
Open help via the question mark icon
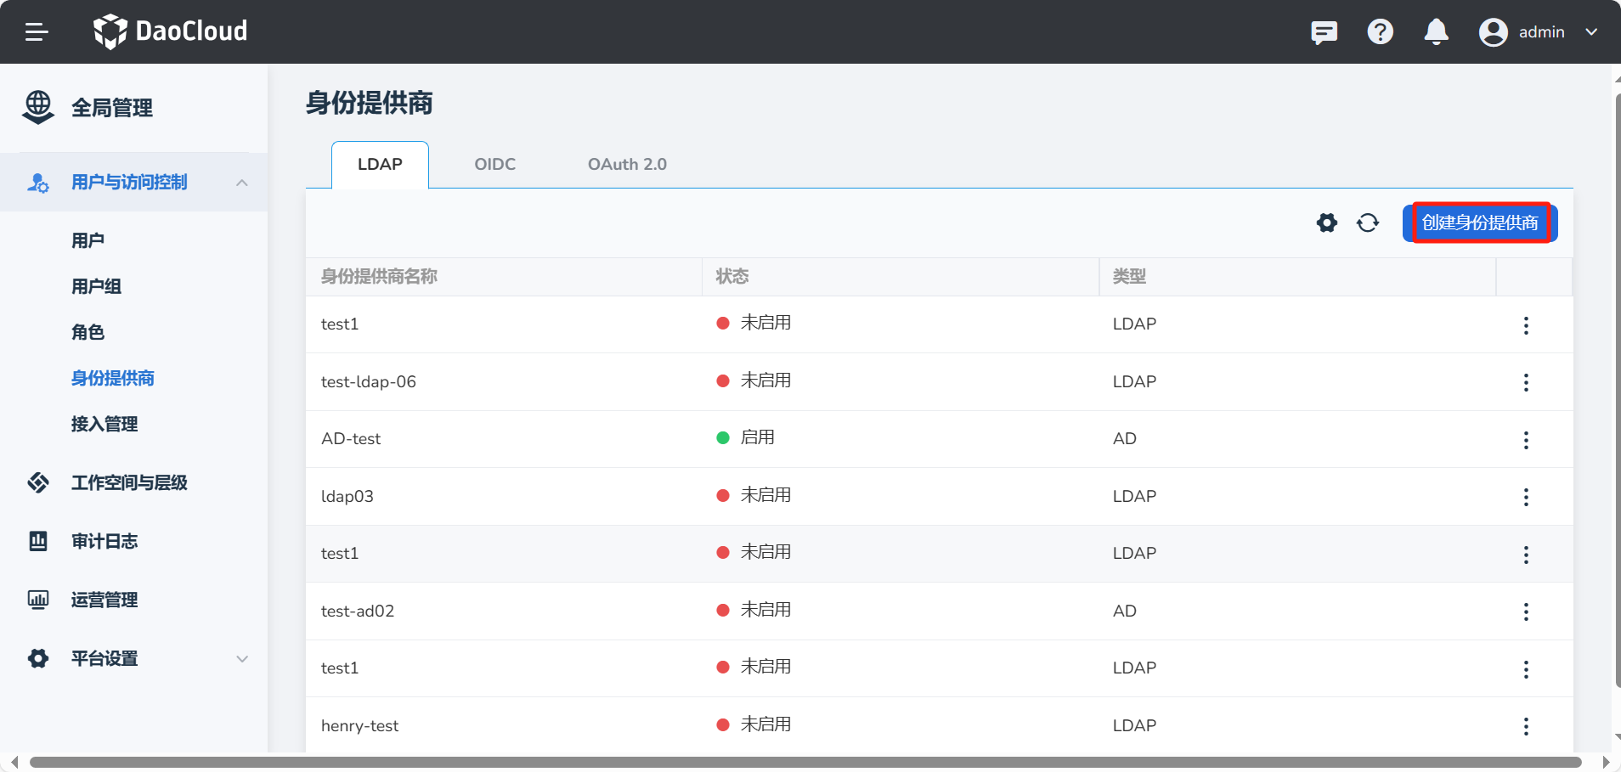(1380, 32)
